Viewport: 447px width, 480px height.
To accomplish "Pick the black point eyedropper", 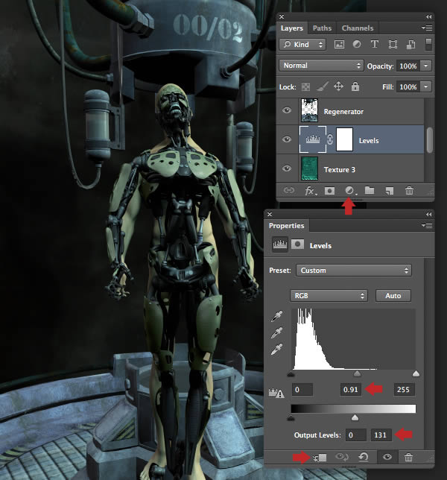I will pyautogui.click(x=276, y=317).
